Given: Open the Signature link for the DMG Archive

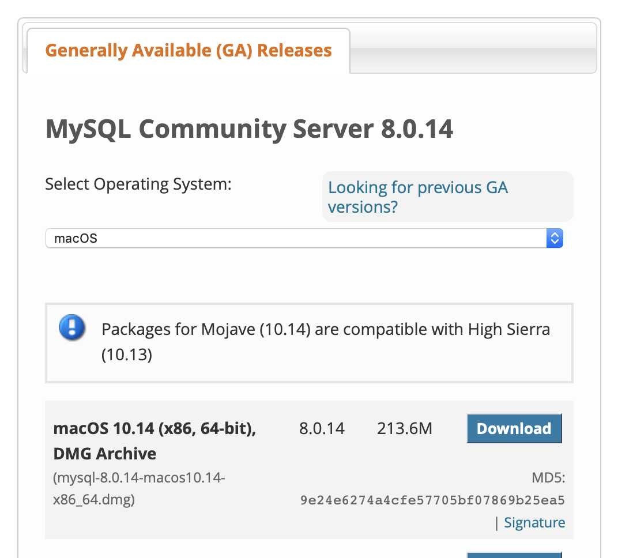Looking at the screenshot, I should click(534, 522).
